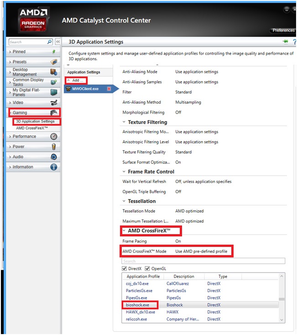Screen dimensions: 297x335
Task: Click the blue Information icon
Action: coord(54,167)
